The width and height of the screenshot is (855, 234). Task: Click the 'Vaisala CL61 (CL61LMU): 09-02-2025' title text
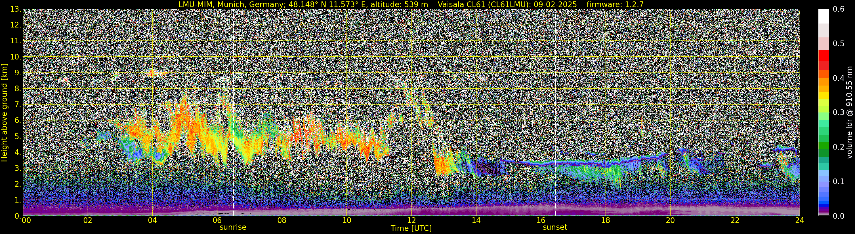[507, 4]
